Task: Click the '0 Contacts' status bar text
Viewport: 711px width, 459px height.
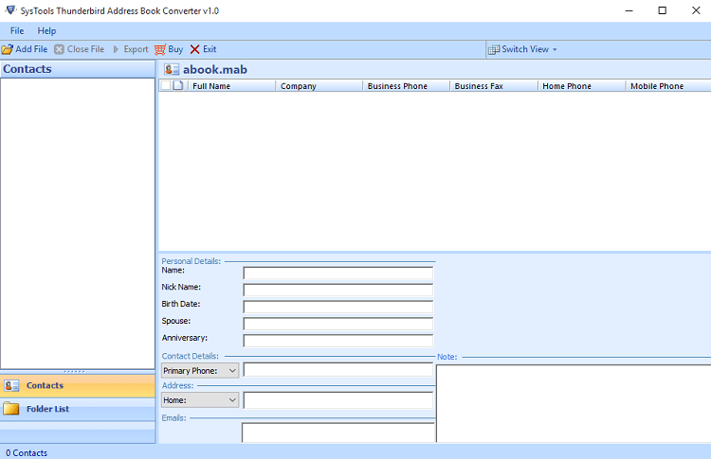Action: pos(27,452)
